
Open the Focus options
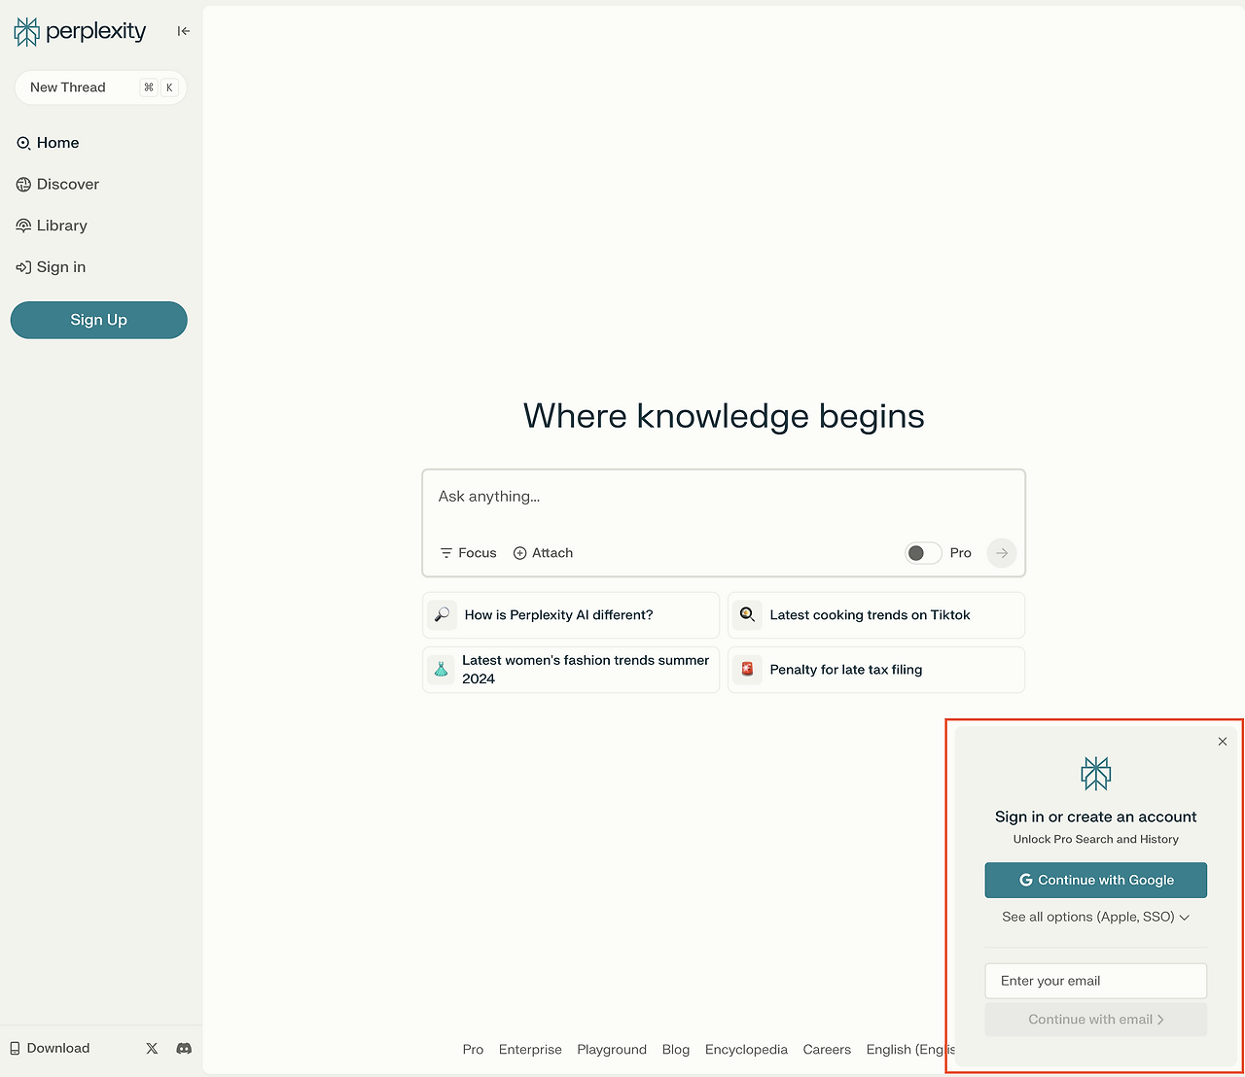pyautogui.click(x=468, y=553)
